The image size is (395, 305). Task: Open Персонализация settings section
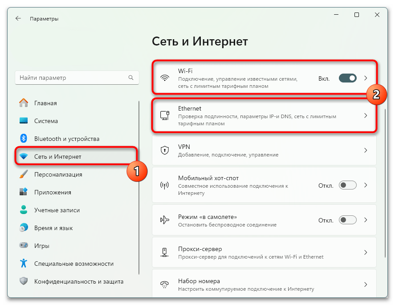77,174
